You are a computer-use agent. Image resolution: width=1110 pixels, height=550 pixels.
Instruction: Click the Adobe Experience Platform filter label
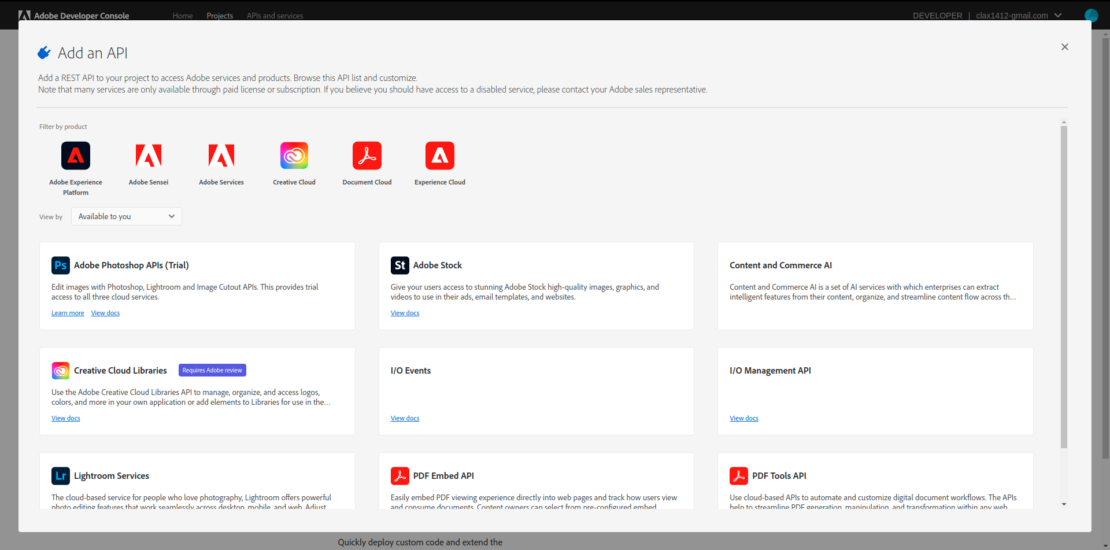coord(76,187)
